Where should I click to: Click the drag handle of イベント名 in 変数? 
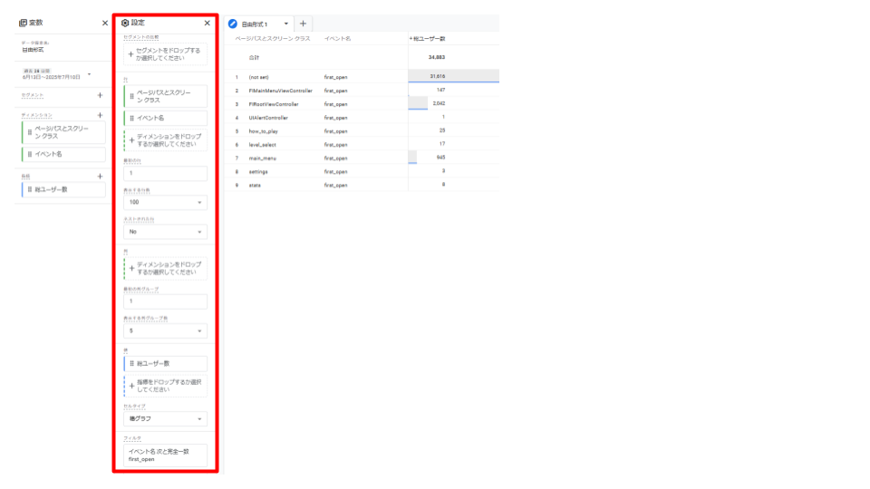[29, 154]
